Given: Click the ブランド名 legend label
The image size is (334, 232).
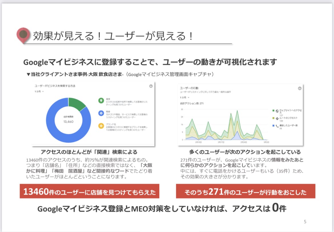Looking at the screenshot, I should click(111, 124).
